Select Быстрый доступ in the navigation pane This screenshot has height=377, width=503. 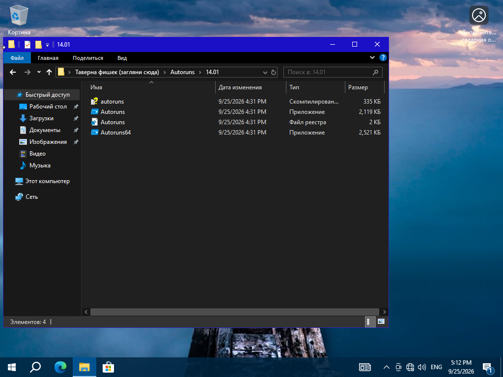(x=42, y=95)
